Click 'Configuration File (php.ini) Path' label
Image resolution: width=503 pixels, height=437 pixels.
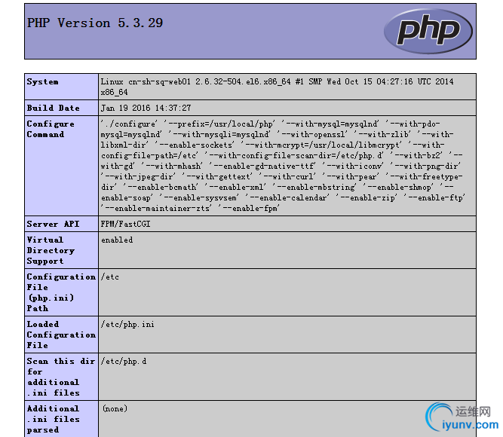tap(61, 292)
